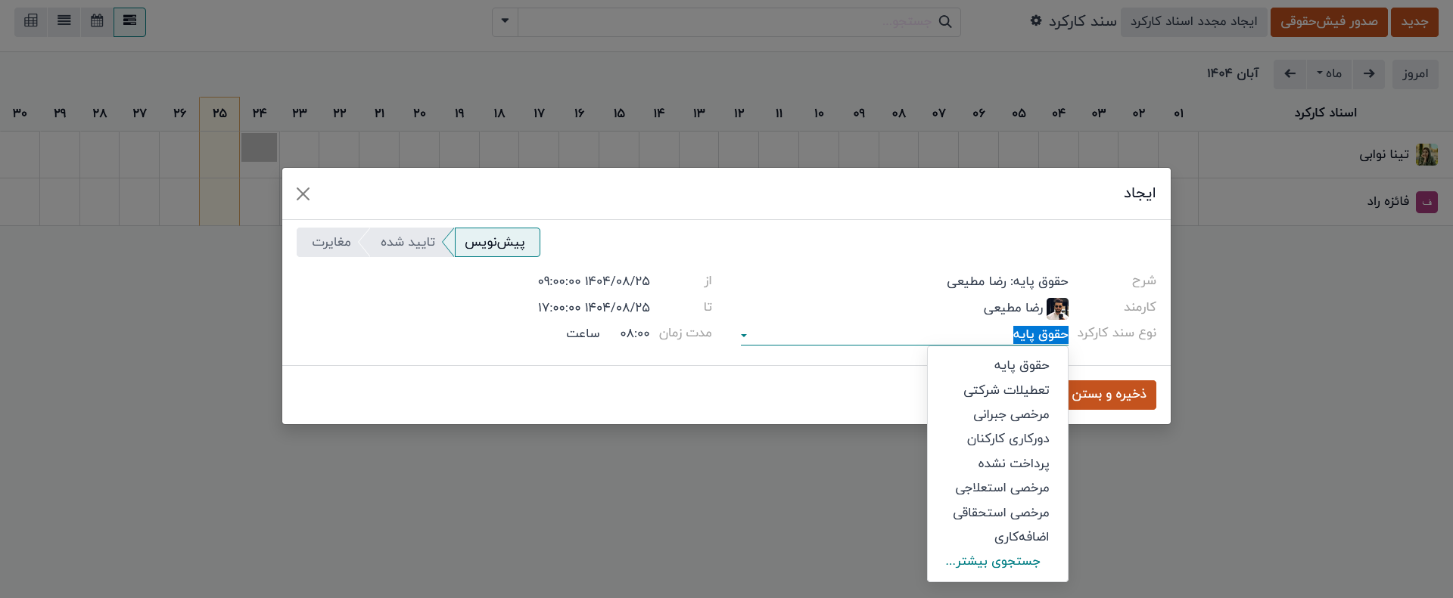Open the search filter dropdown toggle
The height and width of the screenshot is (598, 1453).
(505, 22)
